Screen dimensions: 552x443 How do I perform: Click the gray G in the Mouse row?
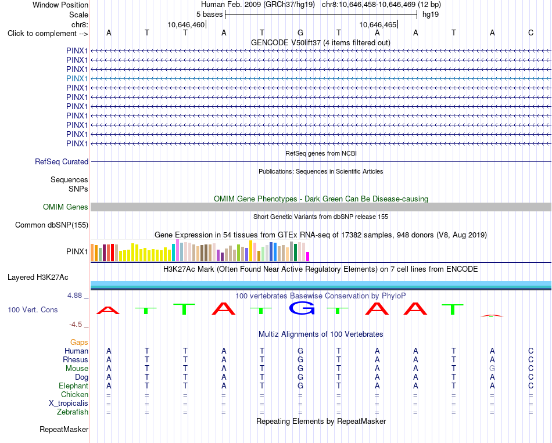click(492, 369)
